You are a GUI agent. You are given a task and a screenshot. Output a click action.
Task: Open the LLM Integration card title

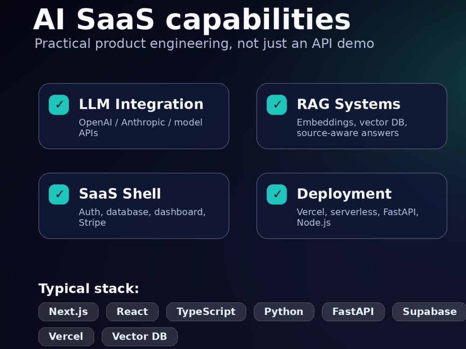pos(141,104)
